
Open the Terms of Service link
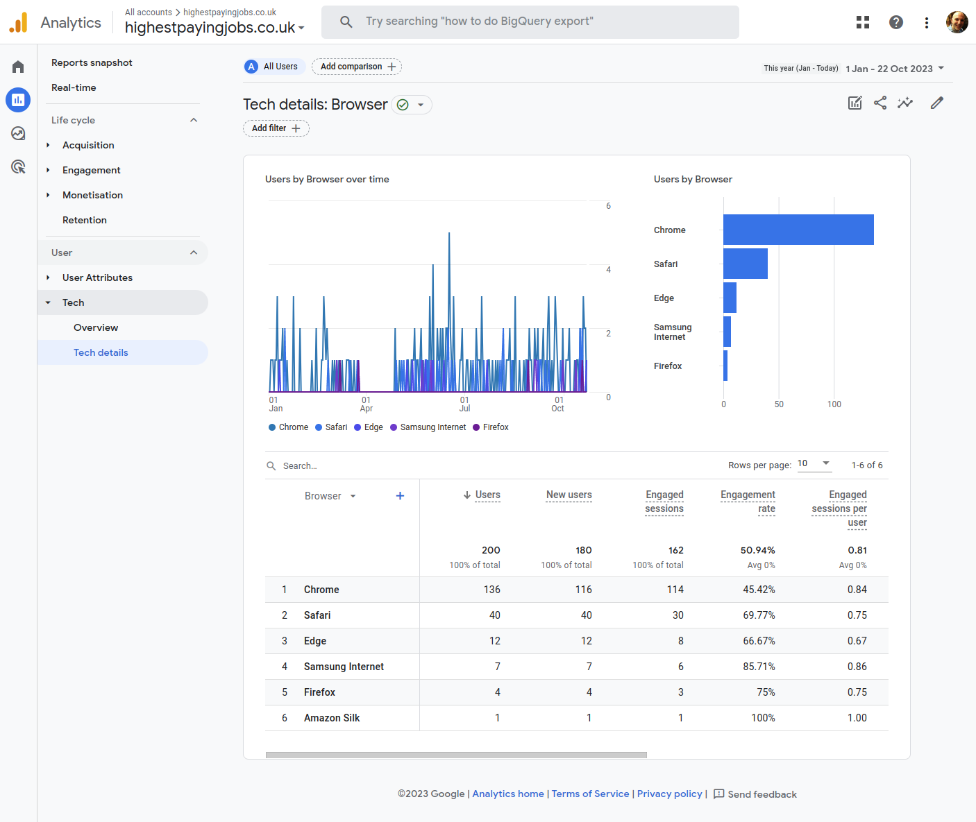590,794
